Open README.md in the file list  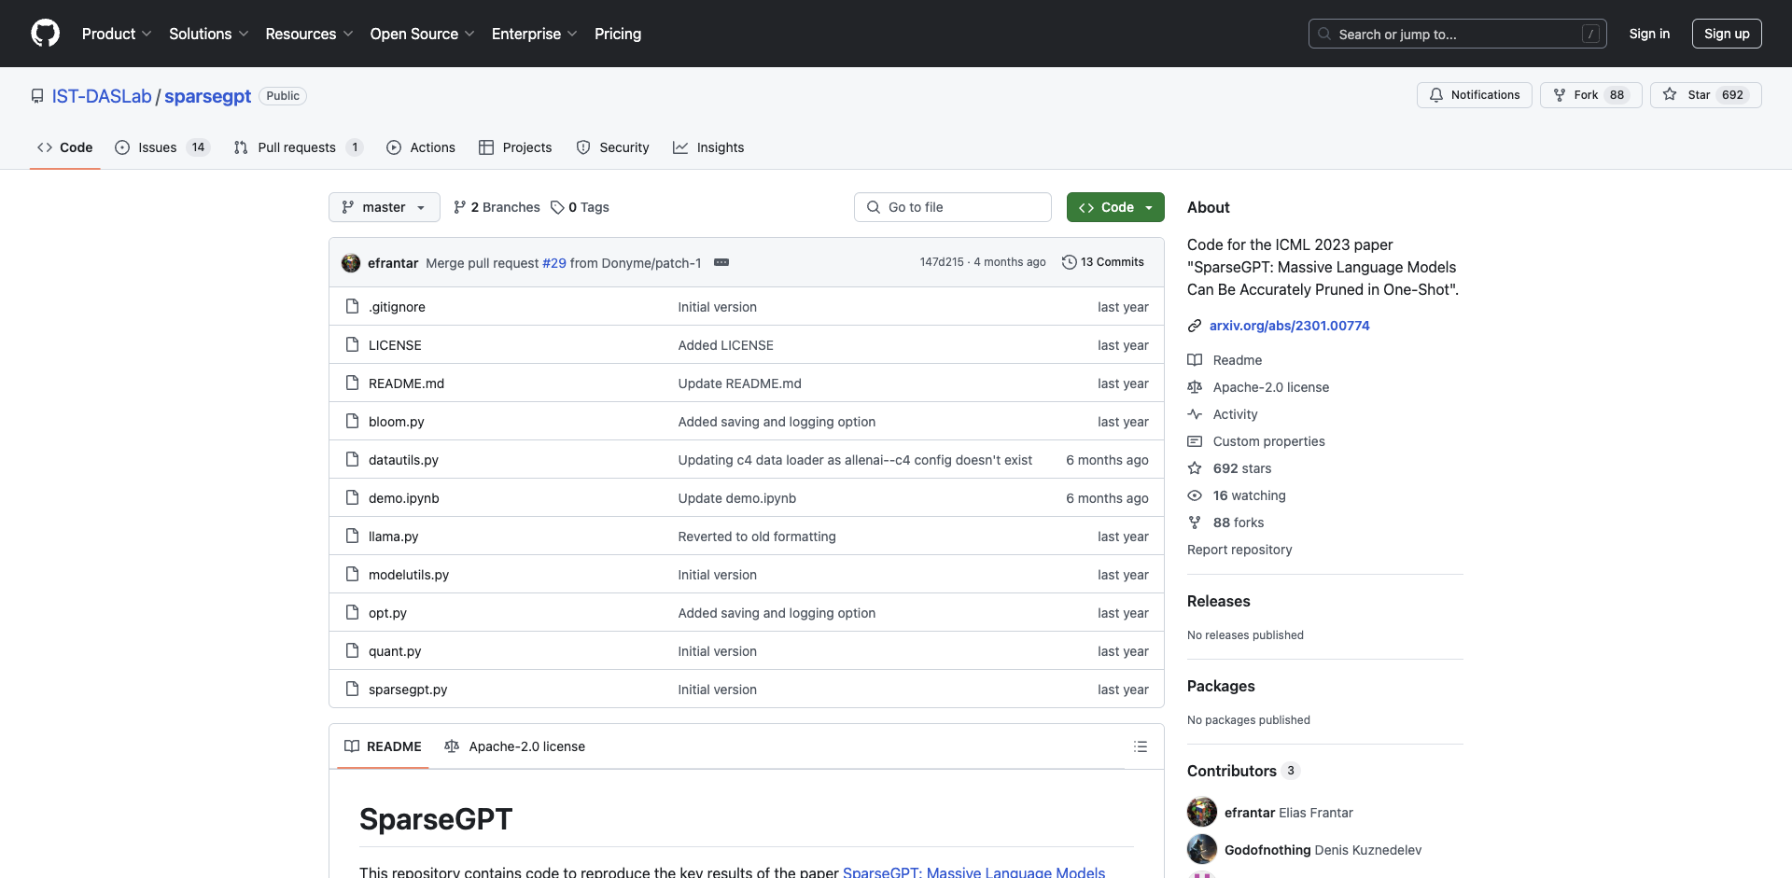coord(406,383)
